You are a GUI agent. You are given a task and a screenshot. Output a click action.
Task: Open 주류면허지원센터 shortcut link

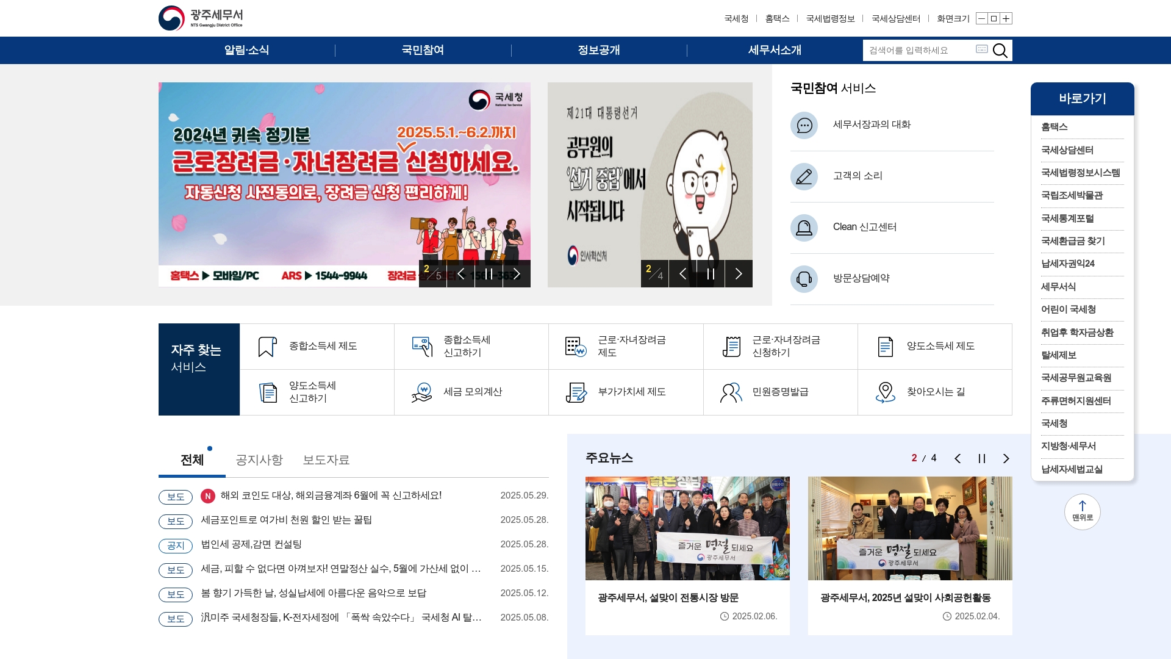point(1076,401)
